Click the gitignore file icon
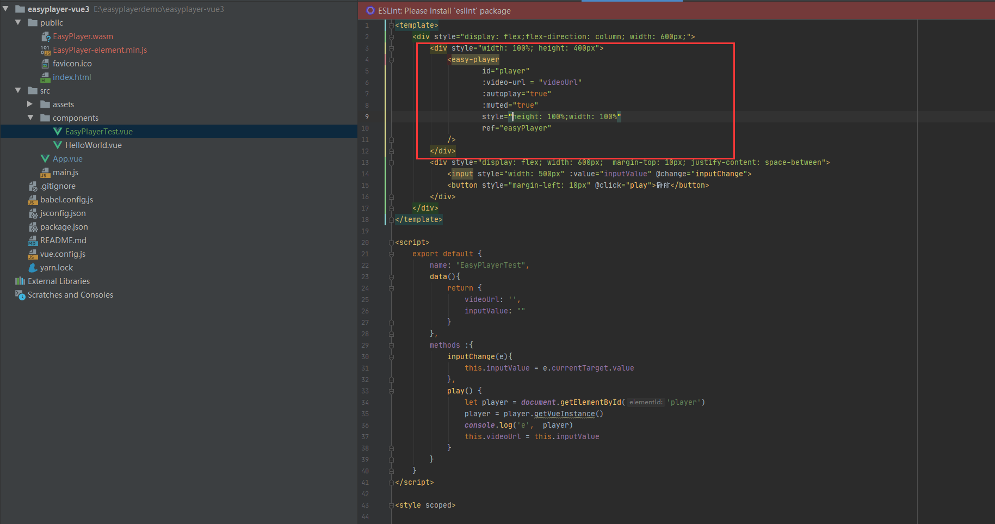 pos(33,186)
